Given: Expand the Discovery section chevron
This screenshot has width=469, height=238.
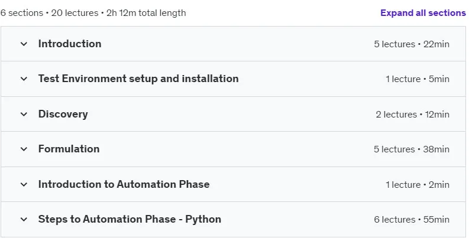Looking at the screenshot, I should point(24,114).
